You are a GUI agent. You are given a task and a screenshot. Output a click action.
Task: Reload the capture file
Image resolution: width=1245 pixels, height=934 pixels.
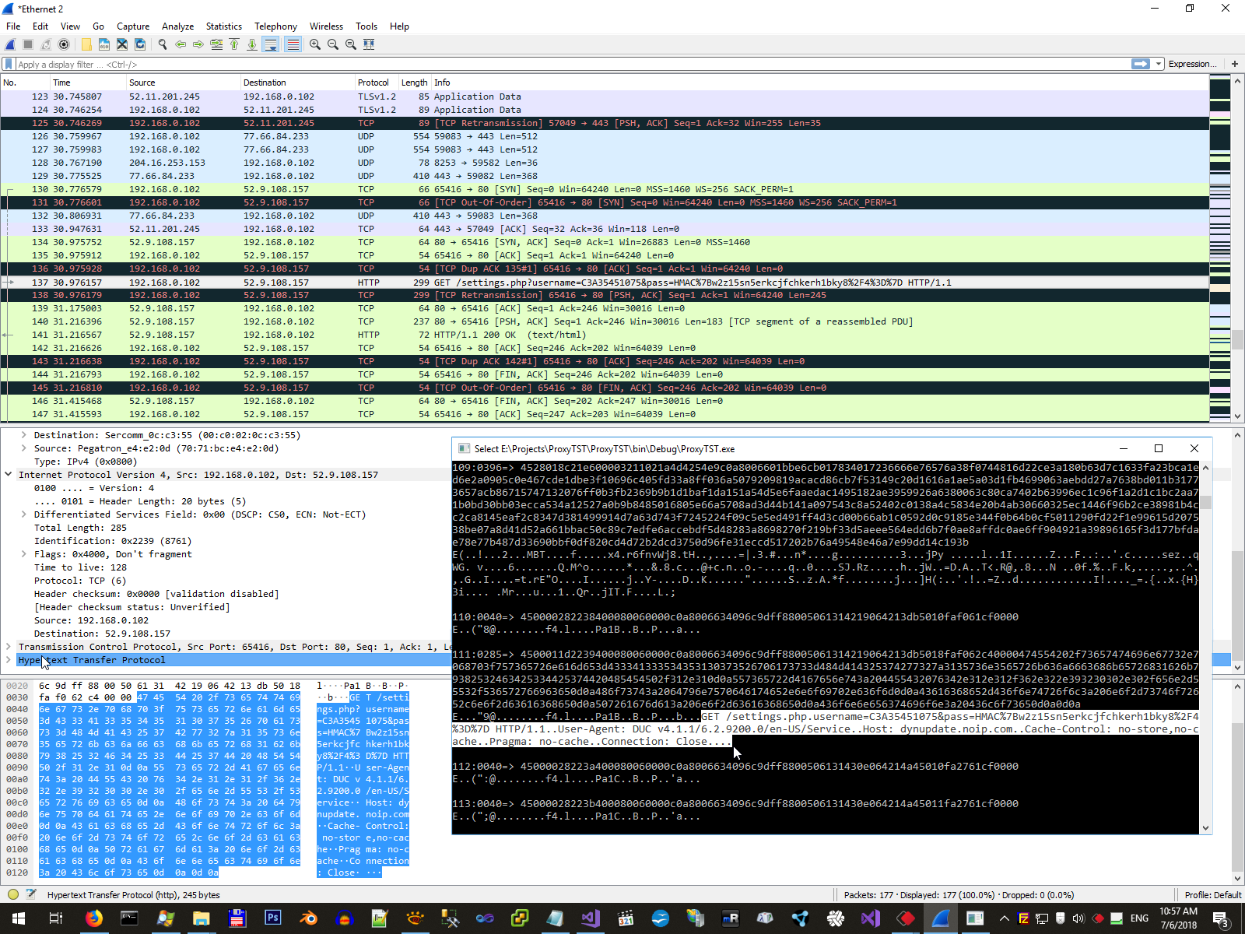click(x=140, y=44)
